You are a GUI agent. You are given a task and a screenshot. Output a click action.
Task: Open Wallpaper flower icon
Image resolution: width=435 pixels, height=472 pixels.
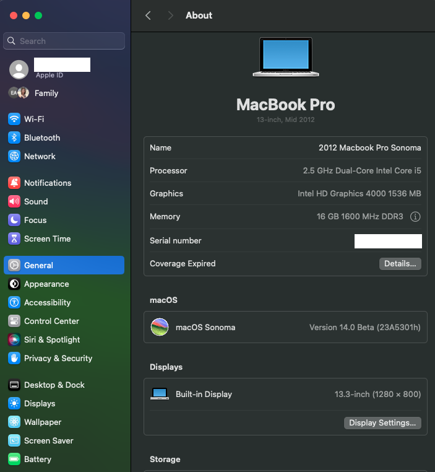(x=14, y=422)
